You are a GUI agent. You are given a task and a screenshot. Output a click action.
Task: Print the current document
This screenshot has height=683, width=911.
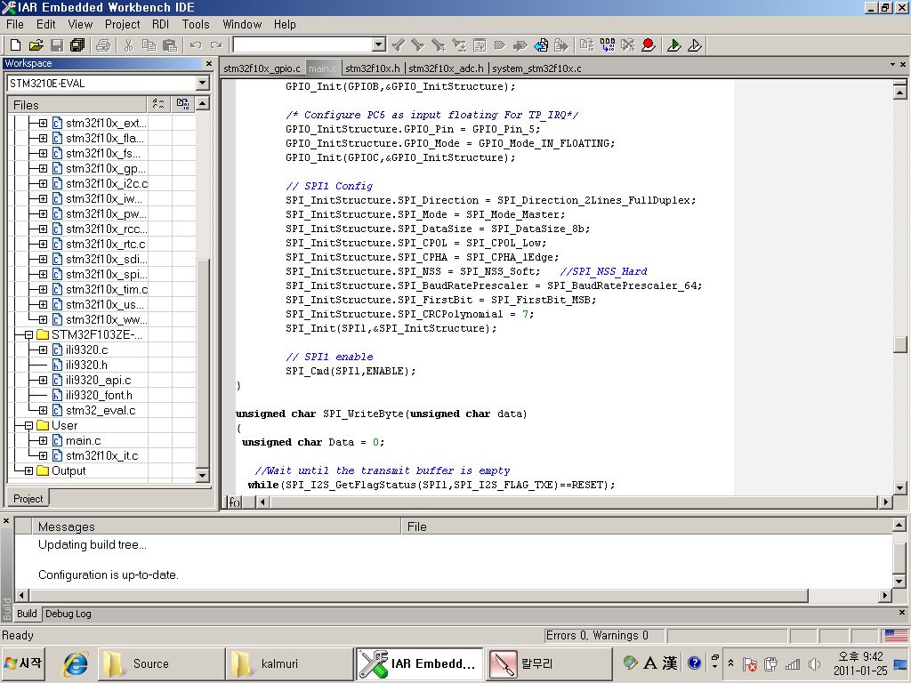103,44
